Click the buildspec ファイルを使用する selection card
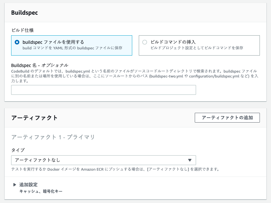The width and height of the screenshot is (271, 203). click(71, 45)
